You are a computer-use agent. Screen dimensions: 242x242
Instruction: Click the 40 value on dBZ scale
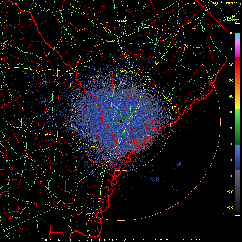[231, 96]
